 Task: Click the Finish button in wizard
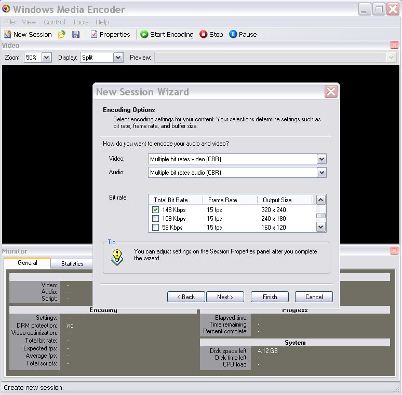coord(270,297)
